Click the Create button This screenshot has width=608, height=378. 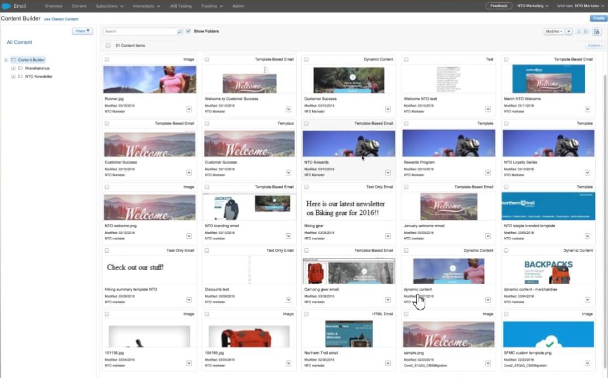pyautogui.click(x=598, y=18)
